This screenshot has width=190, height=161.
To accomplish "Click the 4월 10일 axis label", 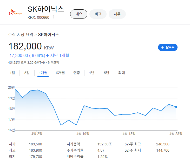I will tap(83, 134).
